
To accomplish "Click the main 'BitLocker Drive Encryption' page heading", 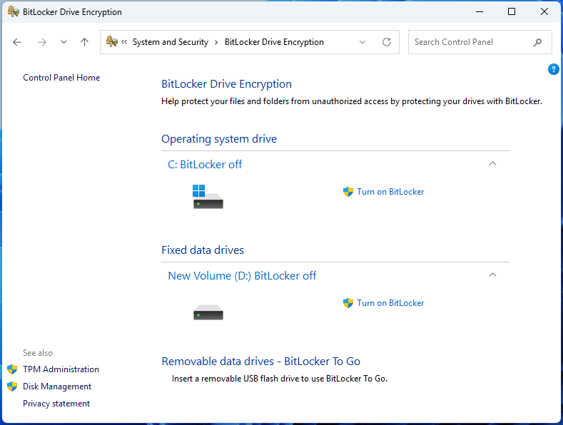I will tap(227, 84).
